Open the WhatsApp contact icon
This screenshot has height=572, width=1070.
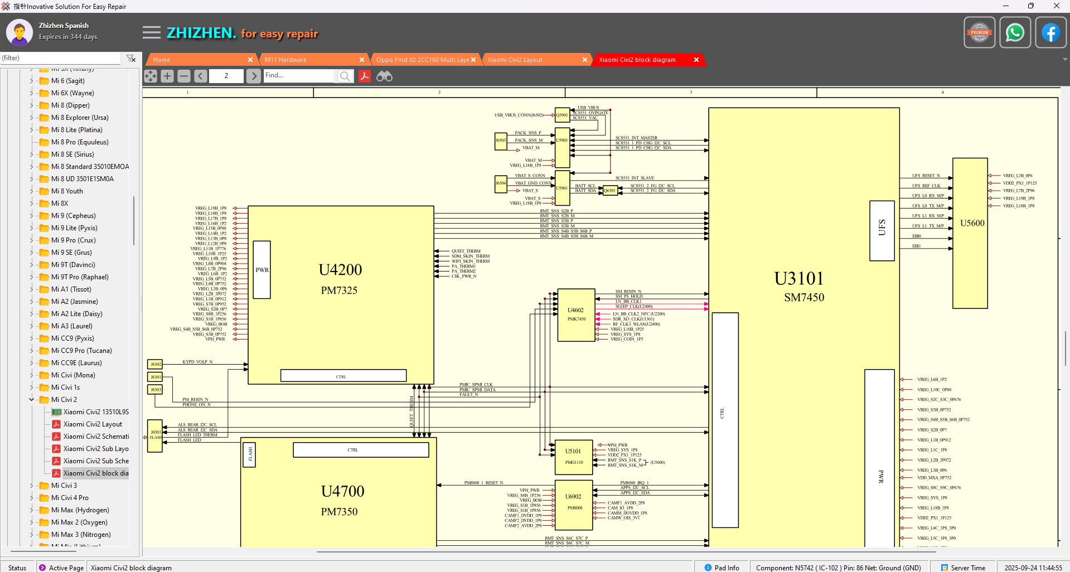click(x=1015, y=32)
